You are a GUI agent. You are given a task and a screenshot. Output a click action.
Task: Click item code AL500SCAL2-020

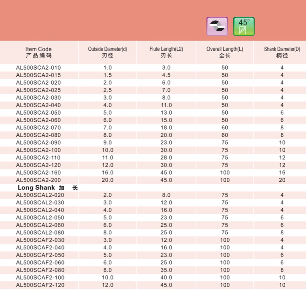[40, 195]
